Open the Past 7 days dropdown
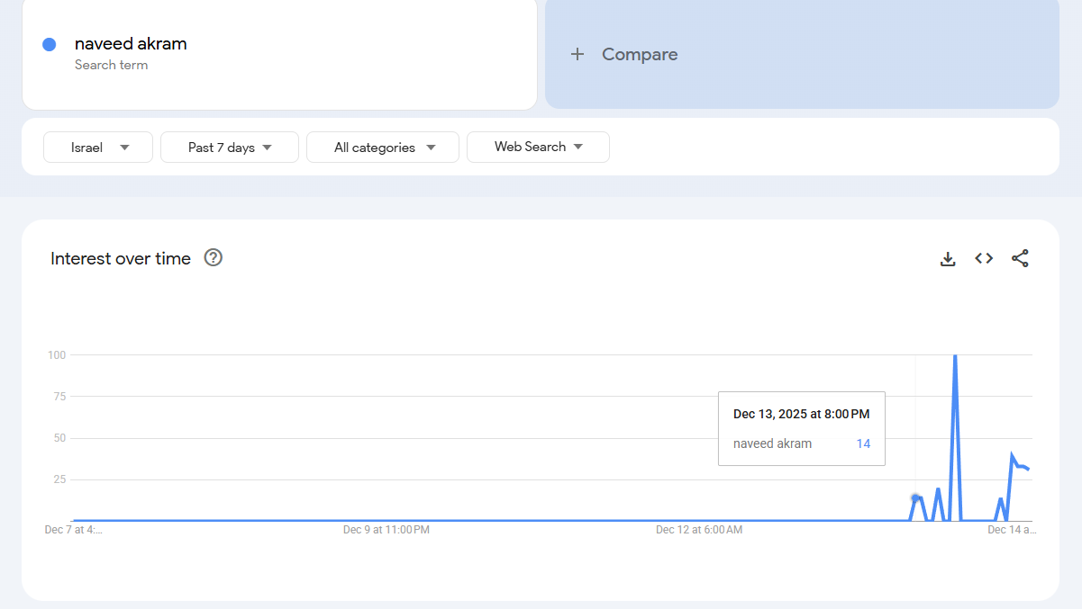 coord(230,148)
